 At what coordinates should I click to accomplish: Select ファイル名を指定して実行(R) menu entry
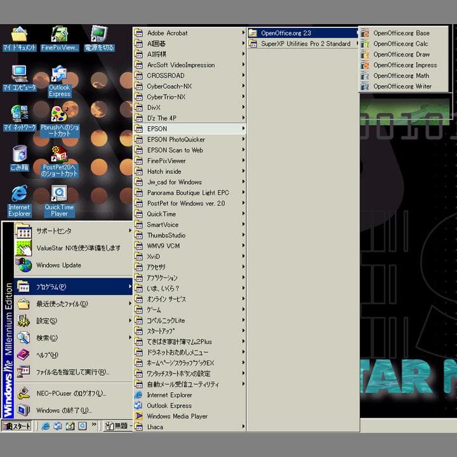[x=73, y=372]
